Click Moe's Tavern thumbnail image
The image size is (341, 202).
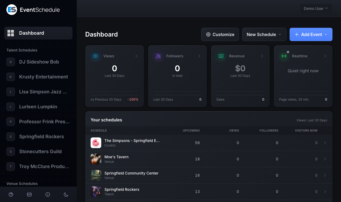point(96,159)
